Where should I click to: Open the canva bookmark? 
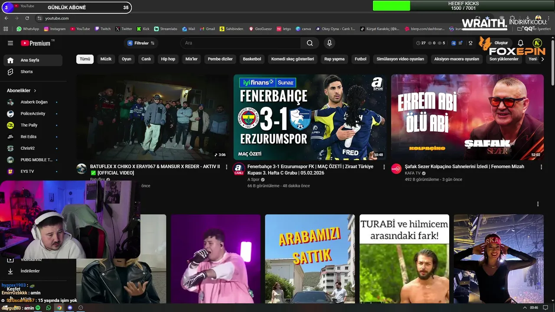pos(304,29)
